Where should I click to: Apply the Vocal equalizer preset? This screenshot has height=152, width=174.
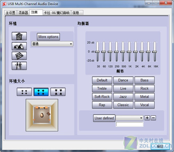click(x=144, y=105)
